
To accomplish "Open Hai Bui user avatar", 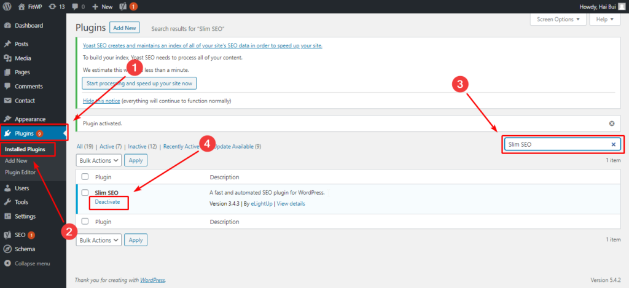I will click(x=622, y=6).
